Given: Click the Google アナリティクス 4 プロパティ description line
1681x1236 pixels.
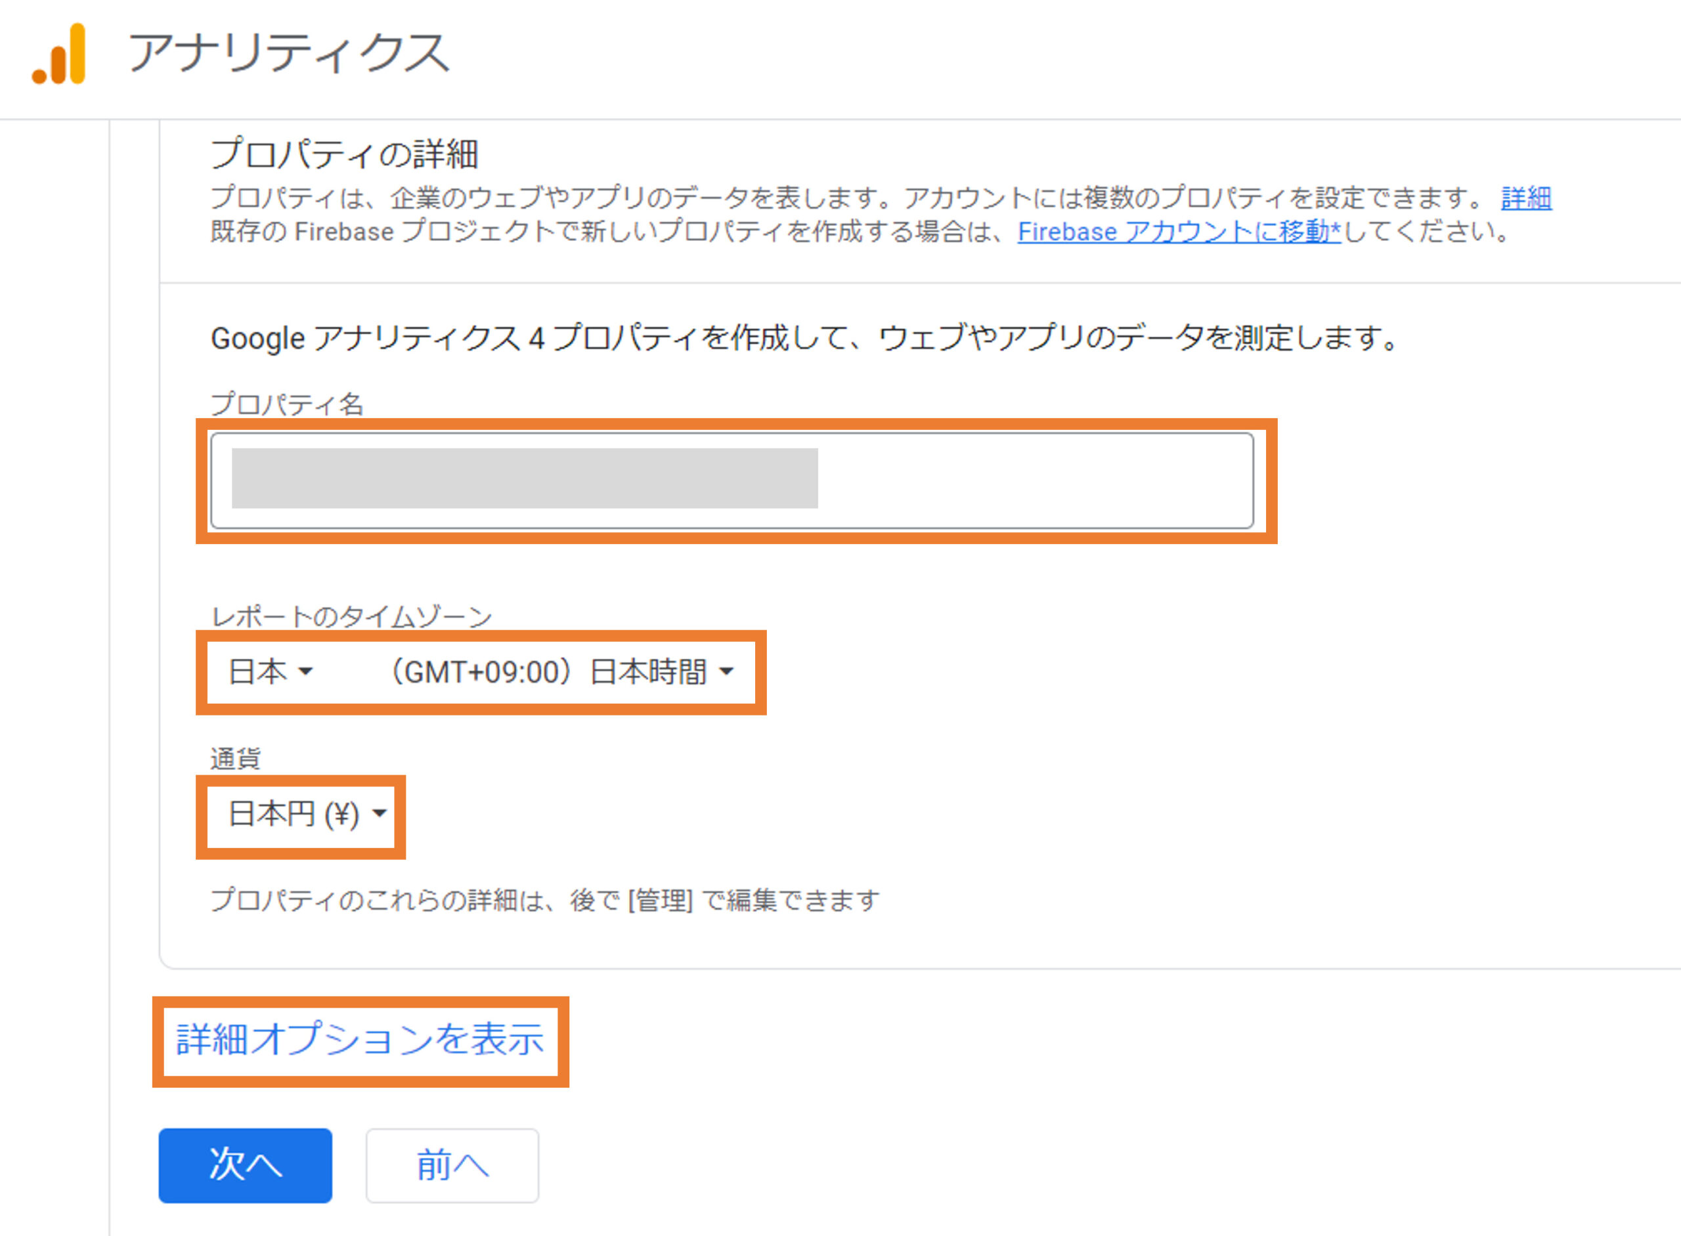Looking at the screenshot, I should coord(803,338).
